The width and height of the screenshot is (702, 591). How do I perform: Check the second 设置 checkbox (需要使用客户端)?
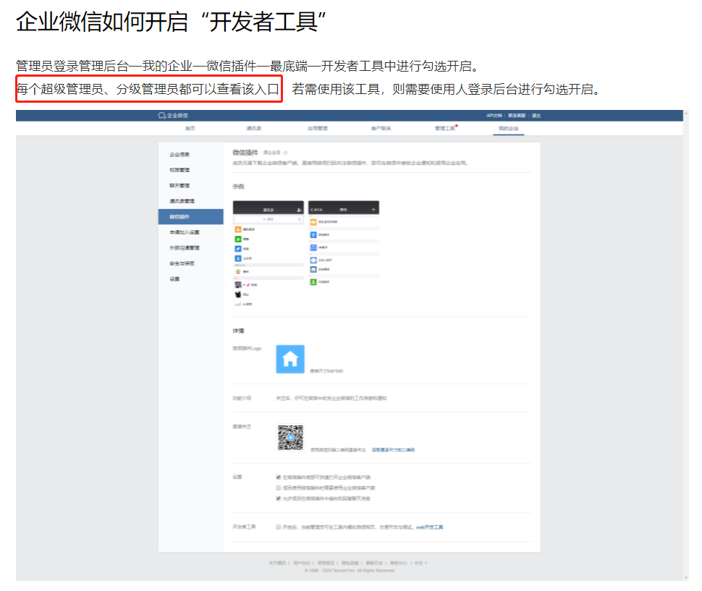tap(279, 488)
